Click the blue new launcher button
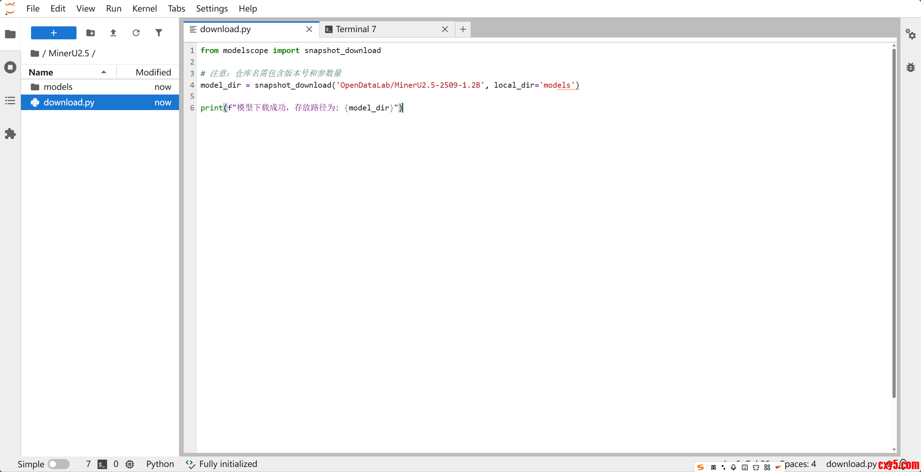The height and width of the screenshot is (472, 921). click(53, 33)
